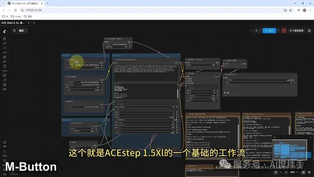Screen dimensions: 314x177
Task: Collapse the TextEncodeAceStepAudio1.5 node
Action: 115,60
